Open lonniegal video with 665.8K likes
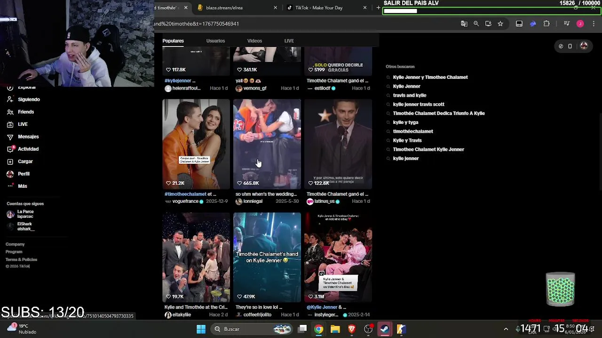This screenshot has height=338, width=602. 267,144
